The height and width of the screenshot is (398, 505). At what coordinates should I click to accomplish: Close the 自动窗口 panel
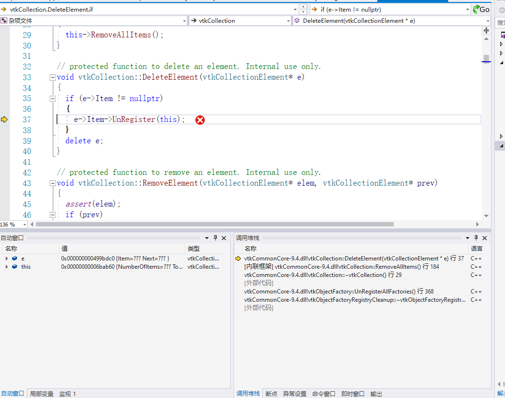click(224, 238)
